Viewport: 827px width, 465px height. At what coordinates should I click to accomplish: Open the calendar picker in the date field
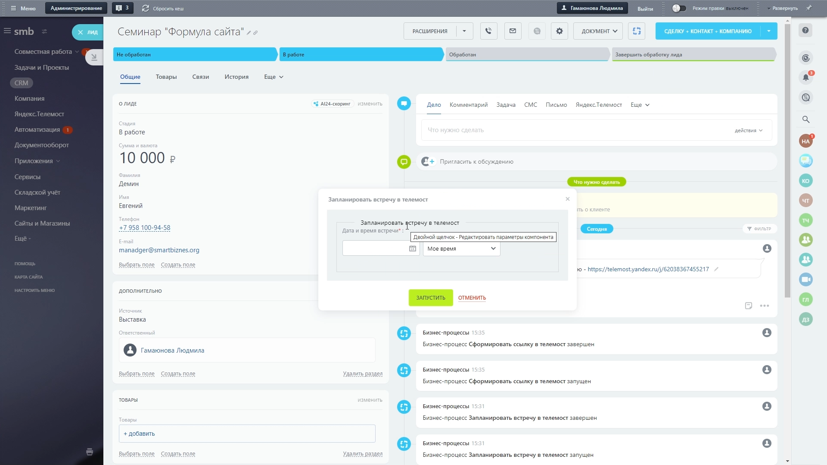point(412,248)
